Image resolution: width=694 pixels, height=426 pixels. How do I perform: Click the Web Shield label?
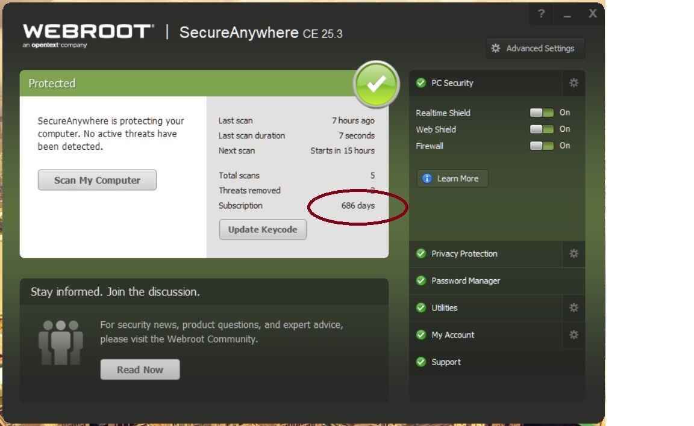point(436,129)
